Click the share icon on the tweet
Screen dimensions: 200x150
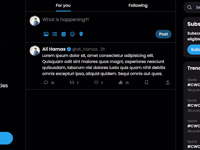168,82
